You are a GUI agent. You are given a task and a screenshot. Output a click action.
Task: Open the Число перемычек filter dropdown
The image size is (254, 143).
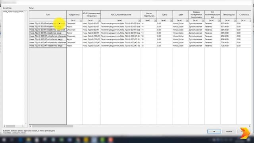point(155,20)
